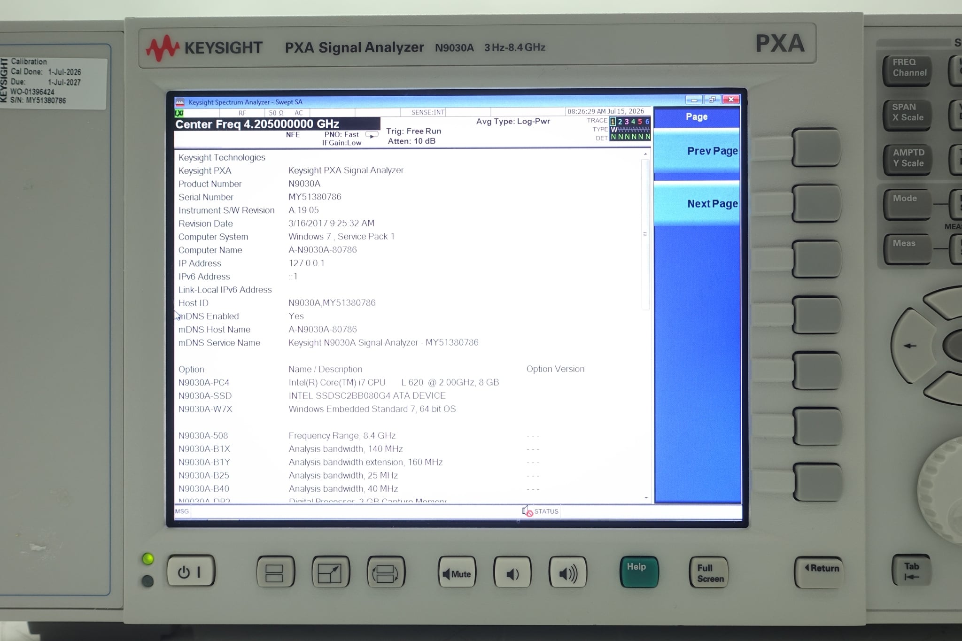Push the Return button
962x641 pixels.
[x=819, y=571]
